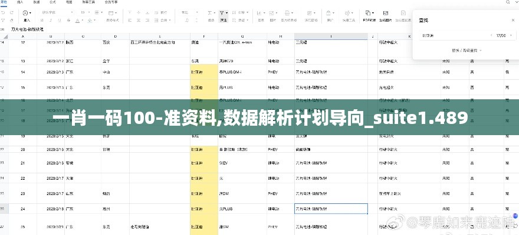Open the fill color dropdown arrow

[94, 21]
